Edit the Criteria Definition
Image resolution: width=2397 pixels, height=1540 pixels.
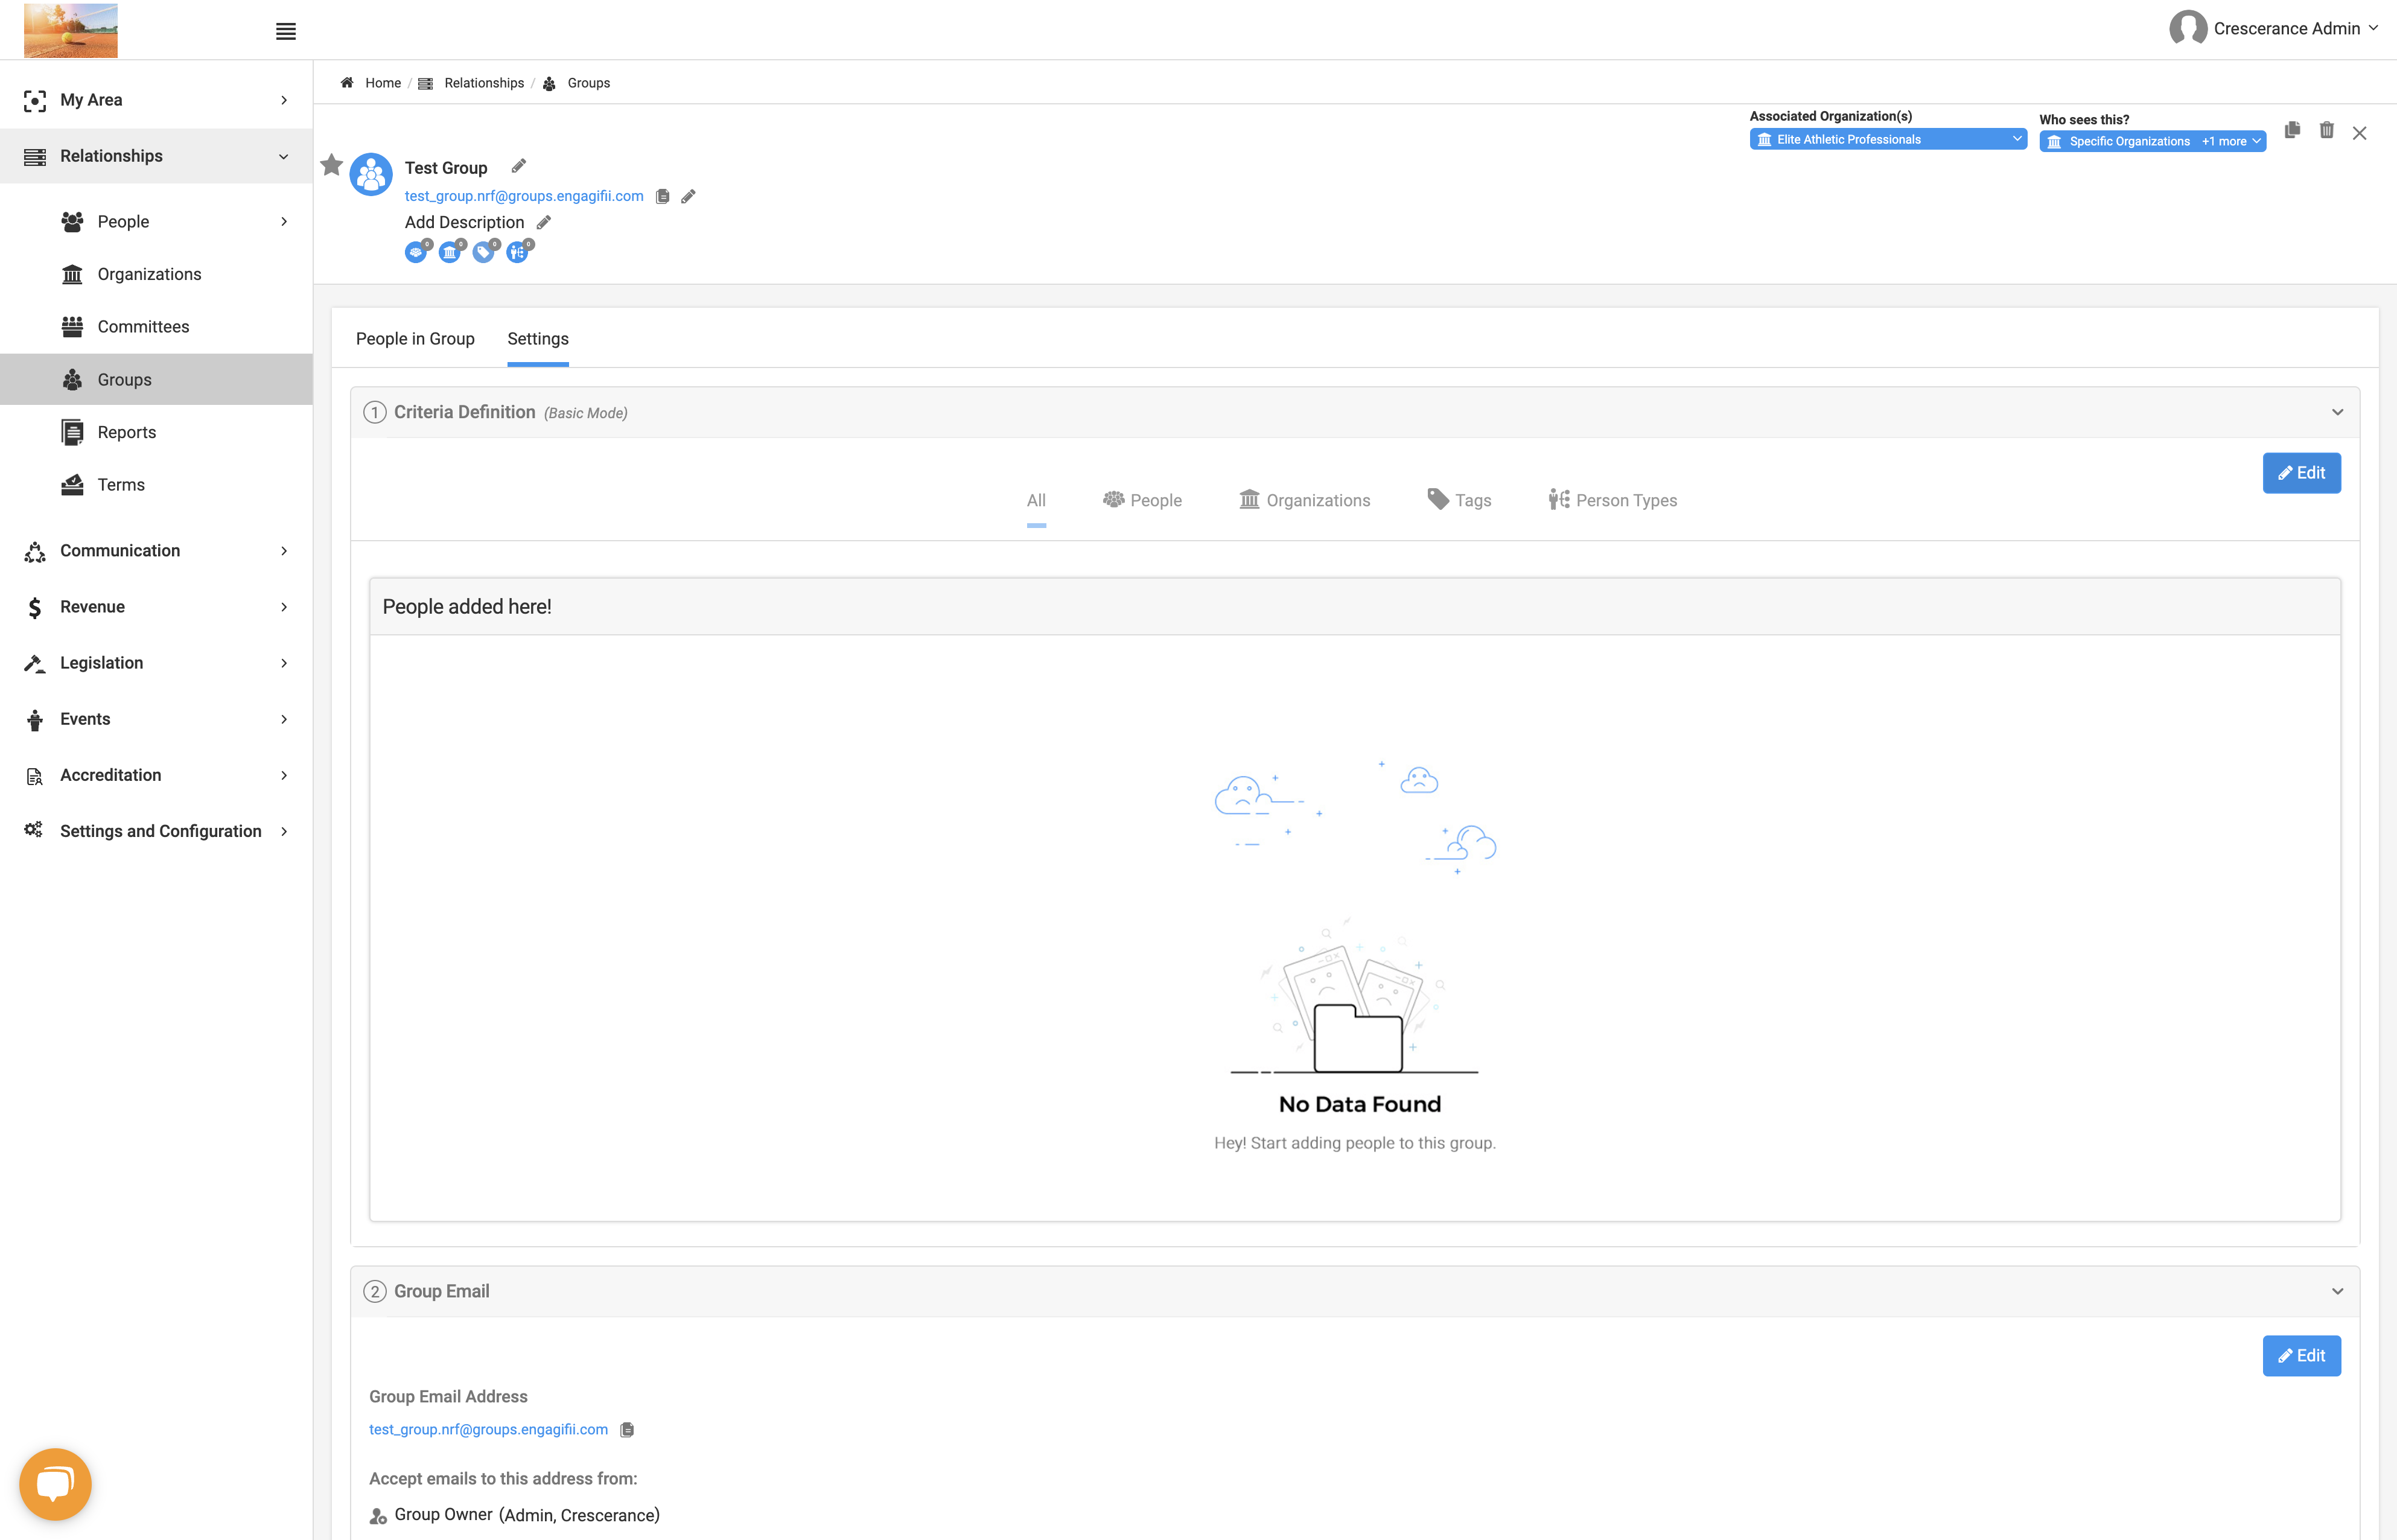click(x=2301, y=473)
